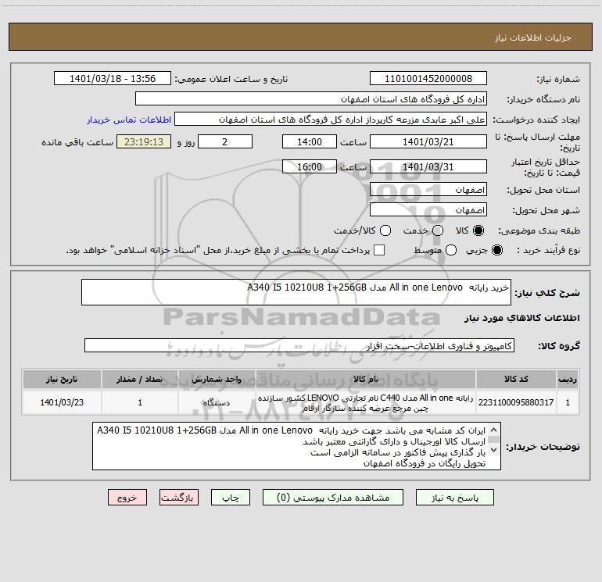This screenshot has height=582, width=602.
Task: Click the توضیحات خریدار text area
Action: (x=296, y=446)
